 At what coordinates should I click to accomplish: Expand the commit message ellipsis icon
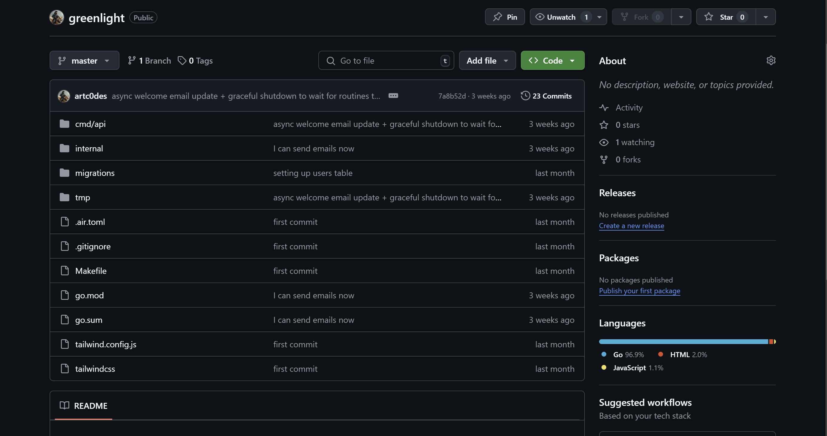coord(393,96)
